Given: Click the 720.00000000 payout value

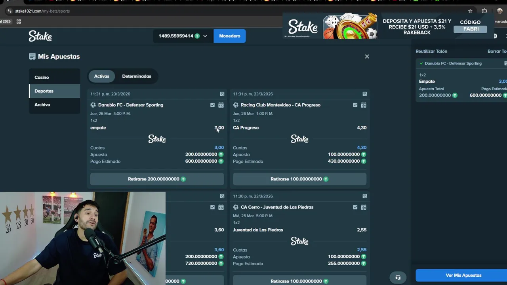Looking at the screenshot, I should coord(201,264).
